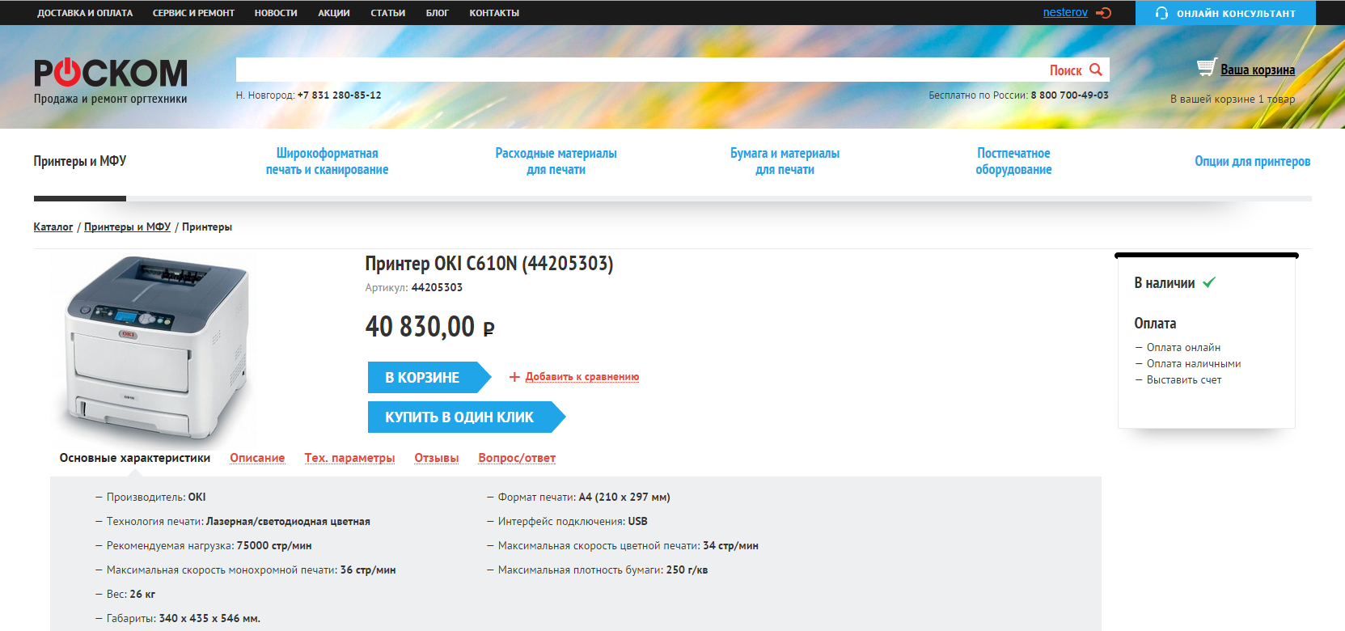This screenshot has height=631, width=1345.
Task: Go to Новости section
Action: [276, 13]
